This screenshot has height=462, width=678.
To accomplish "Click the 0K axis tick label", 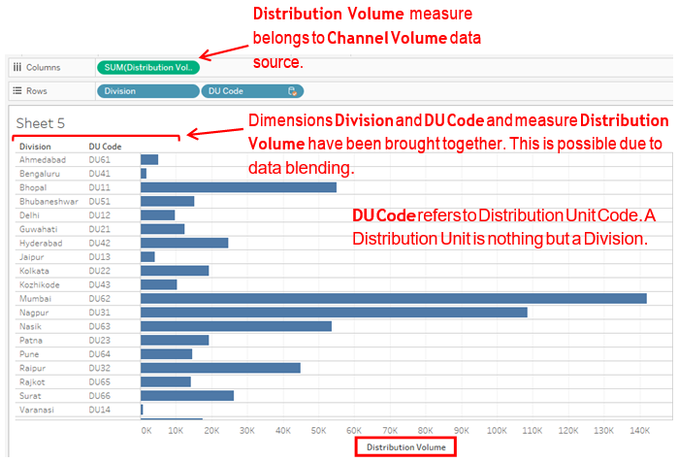I will (x=146, y=430).
